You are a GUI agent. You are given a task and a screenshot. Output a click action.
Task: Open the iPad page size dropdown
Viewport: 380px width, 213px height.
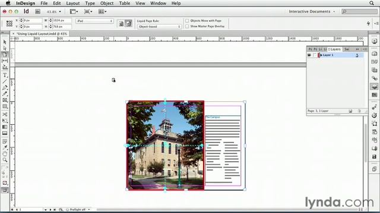point(94,21)
